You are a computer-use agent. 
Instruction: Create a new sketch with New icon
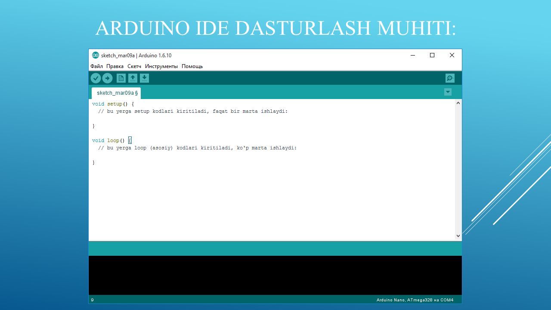pyautogui.click(x=121, y=78)
